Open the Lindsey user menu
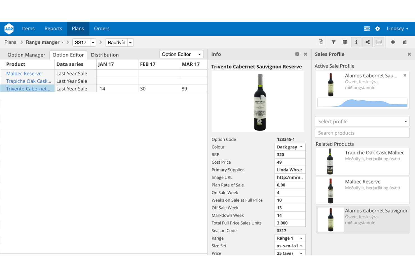The width and height of the screenshot is (415, 277). (398, 29)
